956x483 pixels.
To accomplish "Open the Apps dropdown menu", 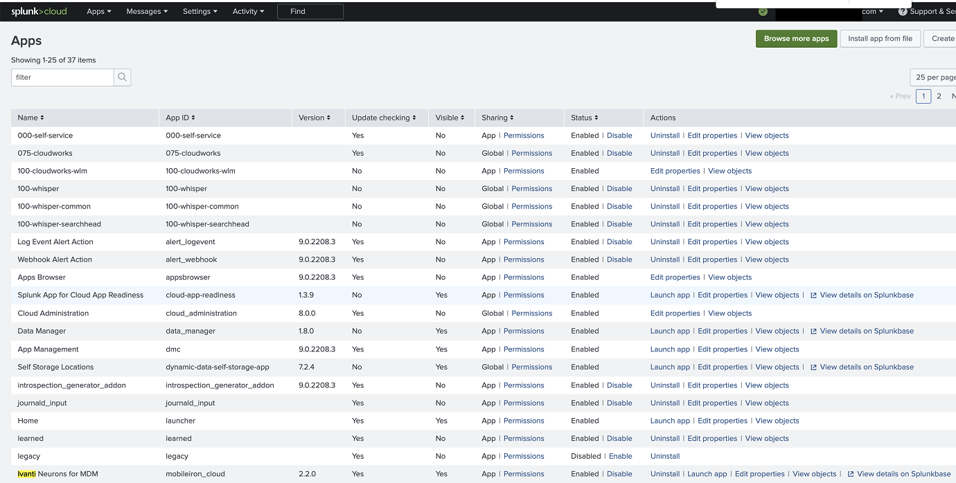I will tap(99, 12).
